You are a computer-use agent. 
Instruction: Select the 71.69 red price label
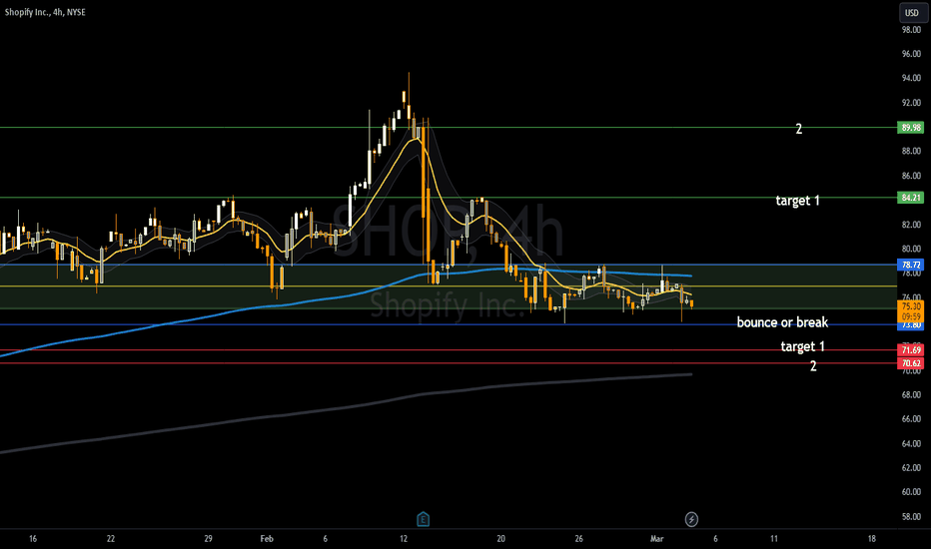click(x=911, y=350)
